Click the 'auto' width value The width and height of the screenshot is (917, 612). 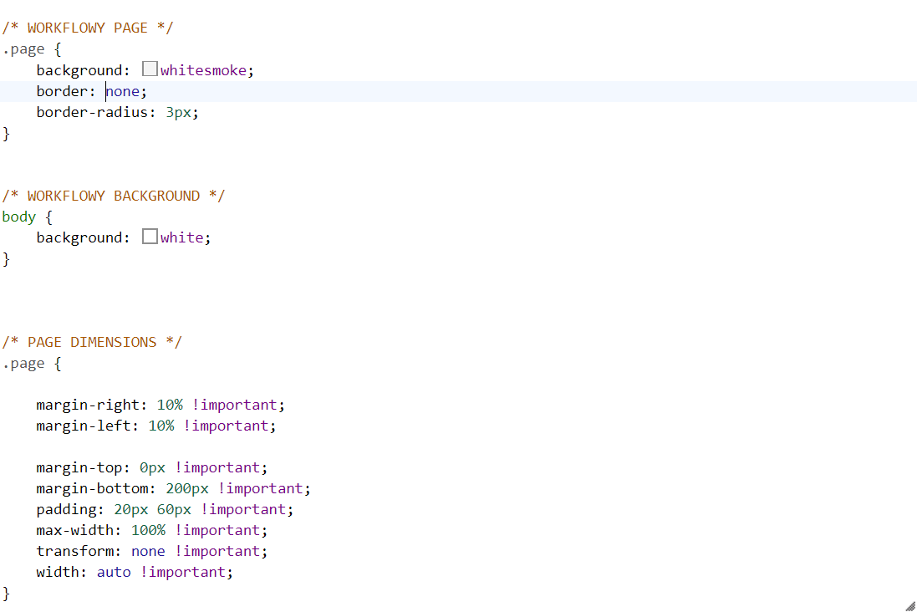(x=114, y=572)
